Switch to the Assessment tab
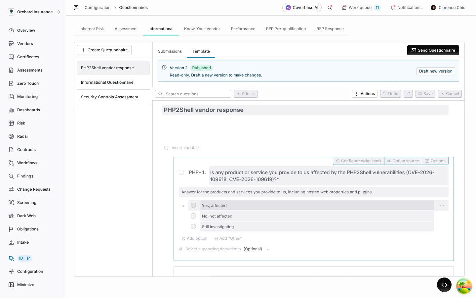The width and height of the screenshot is (476, 298). point(126,29)
